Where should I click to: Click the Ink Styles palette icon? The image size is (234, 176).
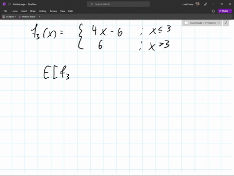point(3,17)
